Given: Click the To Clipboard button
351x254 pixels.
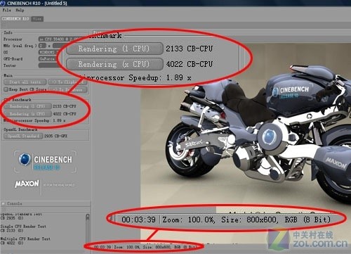Looking at the screenshot, I should [67, 82].
